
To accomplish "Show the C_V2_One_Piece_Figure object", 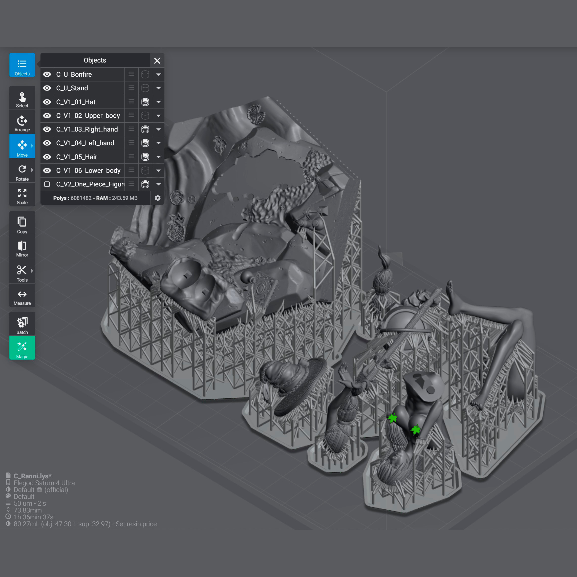I will tap(47, 184).
